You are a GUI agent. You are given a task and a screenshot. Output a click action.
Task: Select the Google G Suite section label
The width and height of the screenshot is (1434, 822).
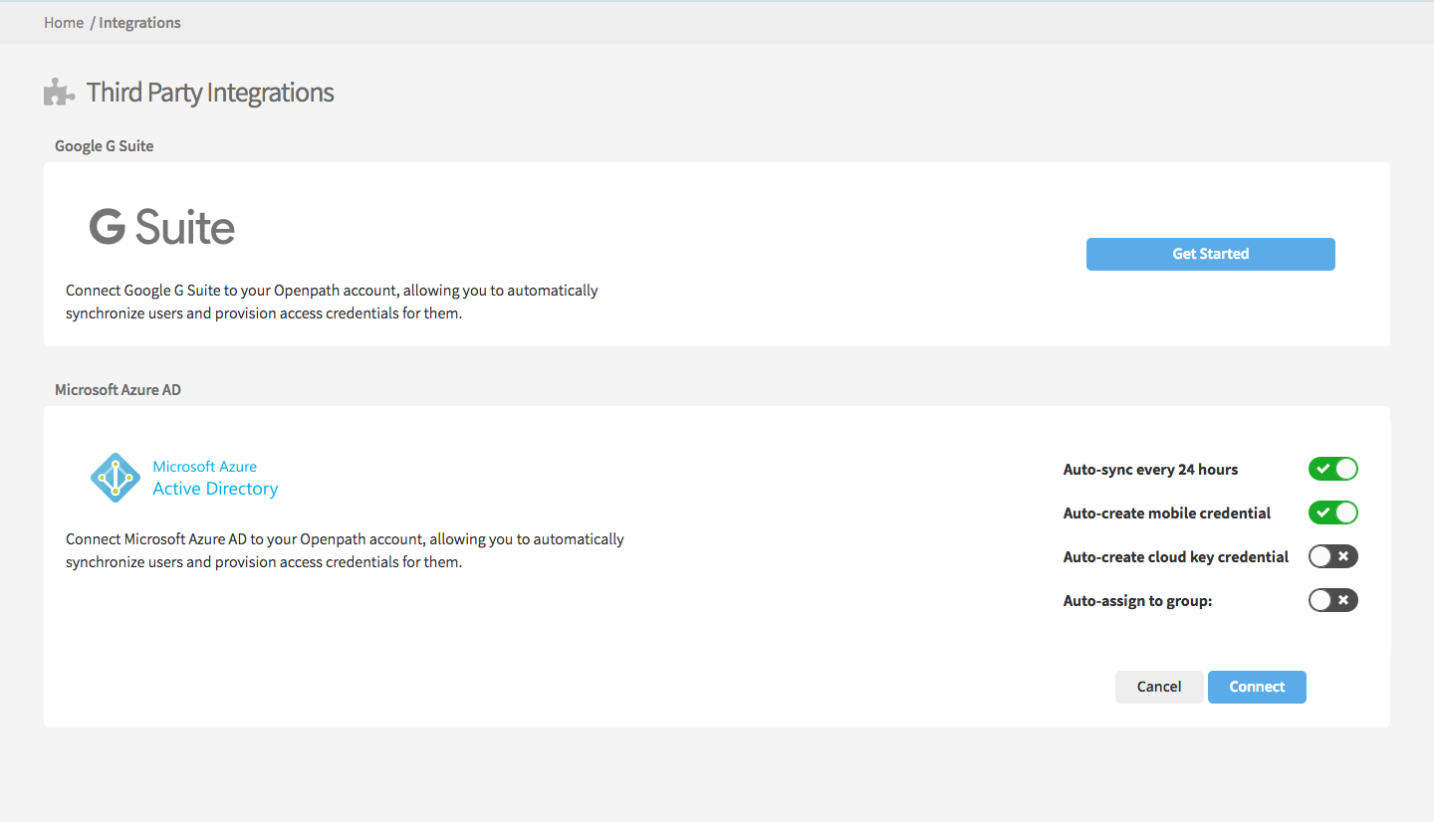point(105,145)
